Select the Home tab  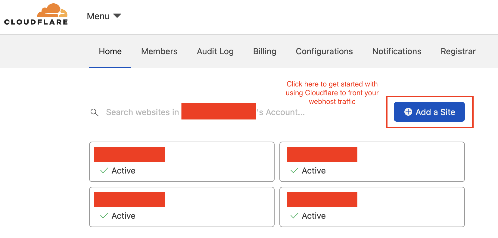click(110, 52)
